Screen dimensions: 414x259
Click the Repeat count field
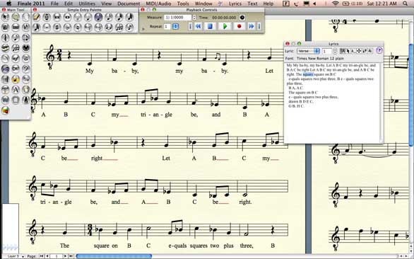[167, 26]
